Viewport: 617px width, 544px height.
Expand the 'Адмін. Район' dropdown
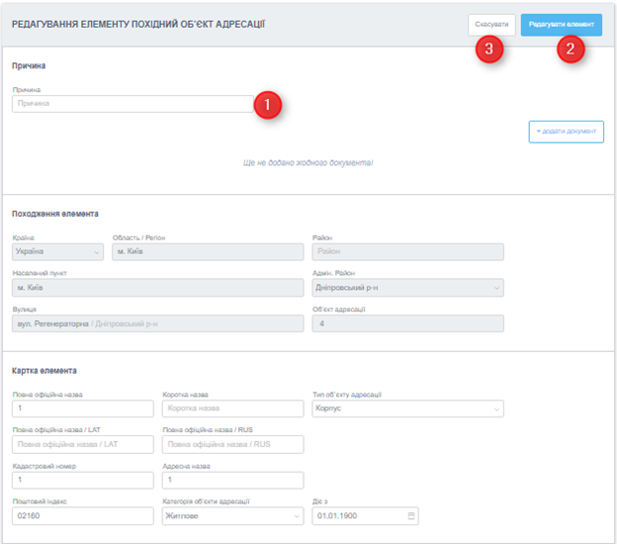(406, 288)
